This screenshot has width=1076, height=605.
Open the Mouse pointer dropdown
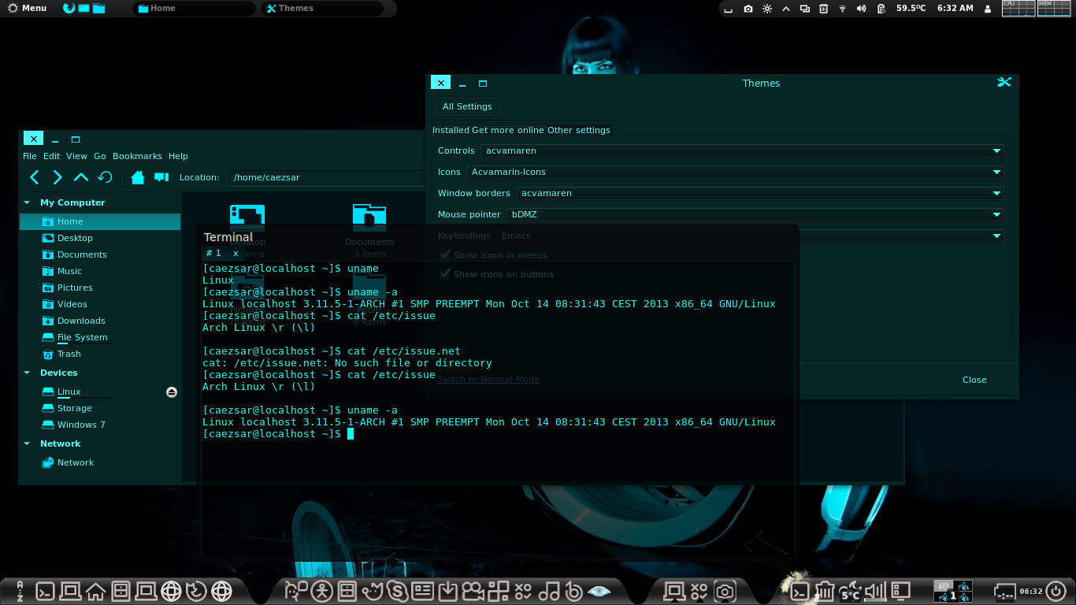pyautogui.click(x=755, y=214)
